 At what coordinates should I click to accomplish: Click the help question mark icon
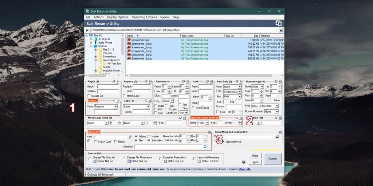pos(244,162)
